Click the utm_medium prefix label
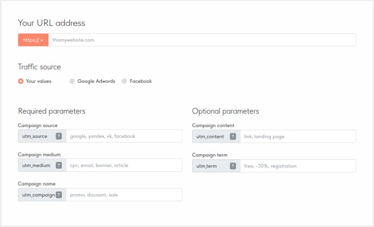The width and height of the screenshot is (374, 227). pos(36,166)
